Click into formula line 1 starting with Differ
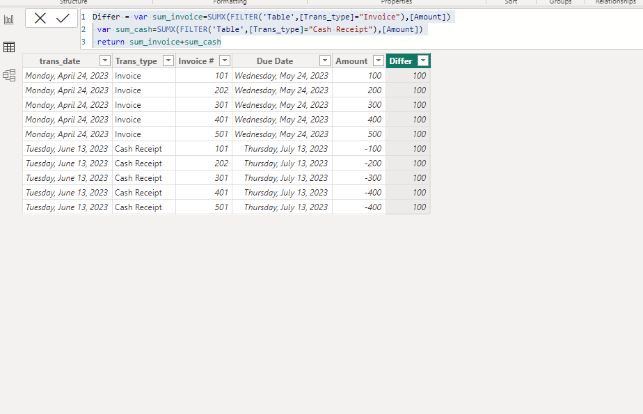This screenshot has height=414, width=643. pos(271,17)
